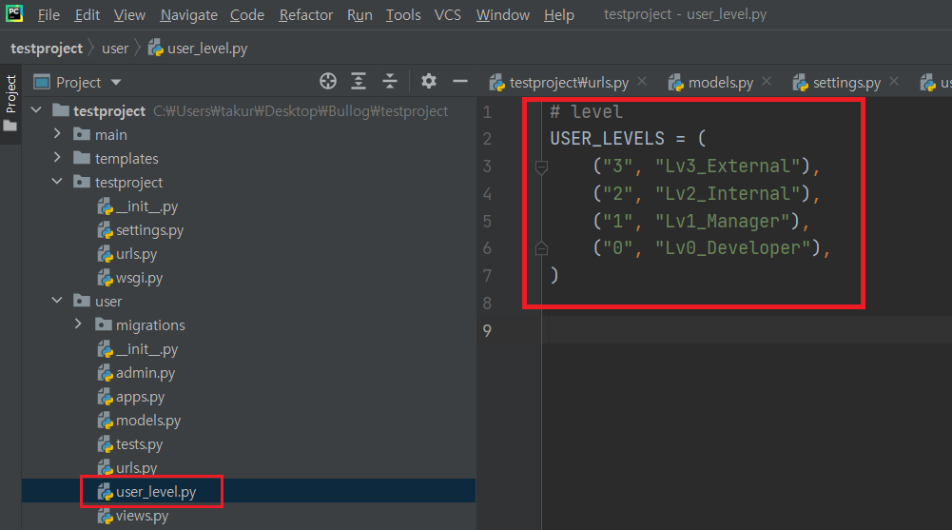Collapse the inner testproject package
The height and width of the screenshot is (530, 952).
click(x=58, y=182)
